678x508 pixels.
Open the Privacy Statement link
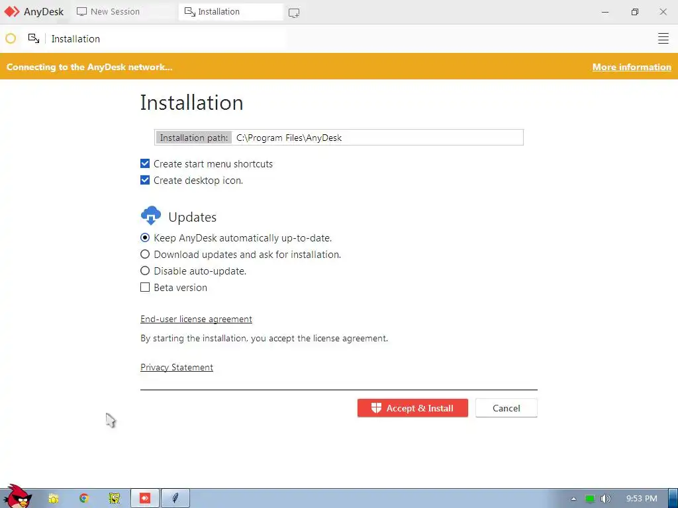point(176,367)
